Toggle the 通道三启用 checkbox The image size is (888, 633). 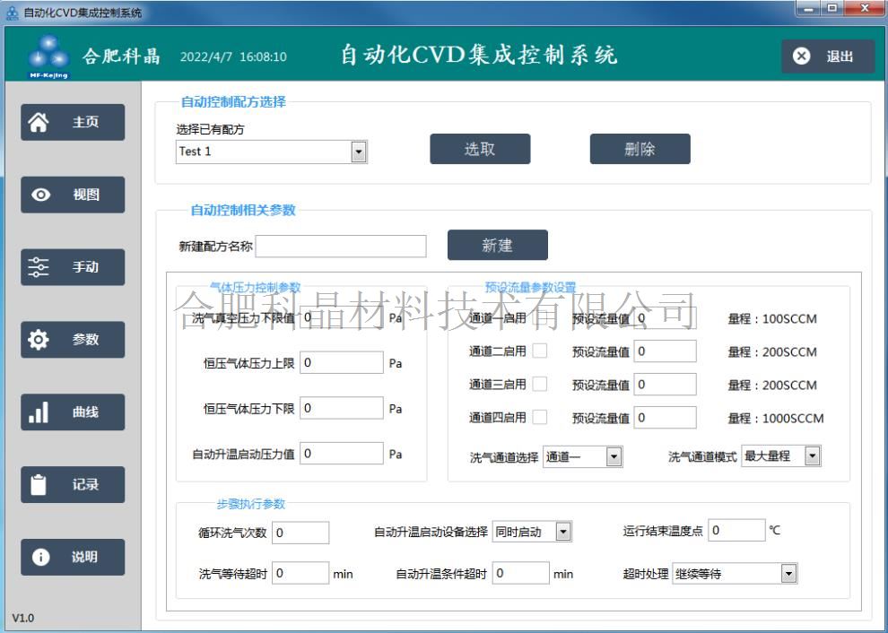[540, 385]
